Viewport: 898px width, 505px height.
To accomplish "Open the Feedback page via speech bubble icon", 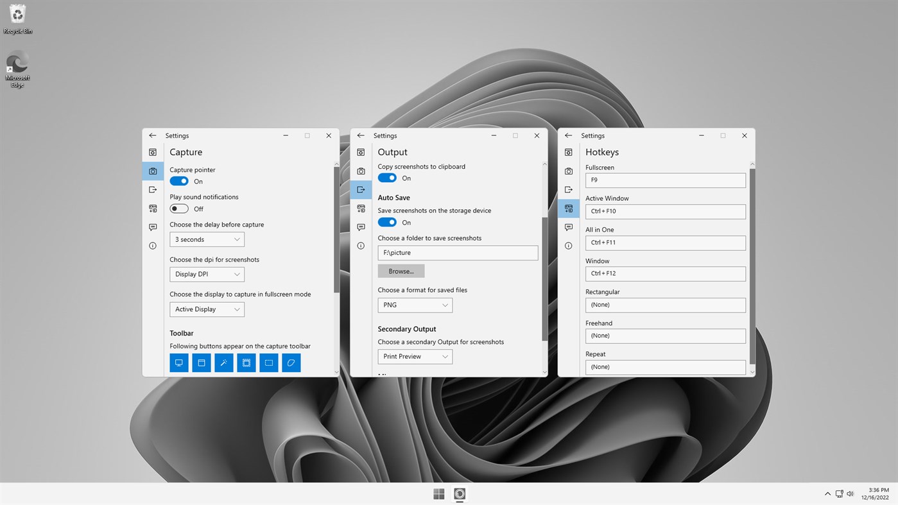I will tap(152, 227).
